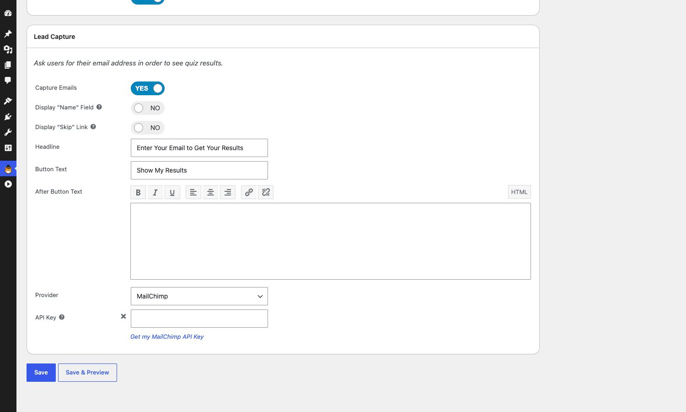The image size is (686, 412).
Task: Toggle italic formatting in editor toolbar
Action: 155,192
